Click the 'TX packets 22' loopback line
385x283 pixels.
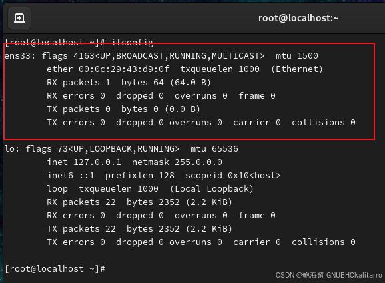point(139,229)
